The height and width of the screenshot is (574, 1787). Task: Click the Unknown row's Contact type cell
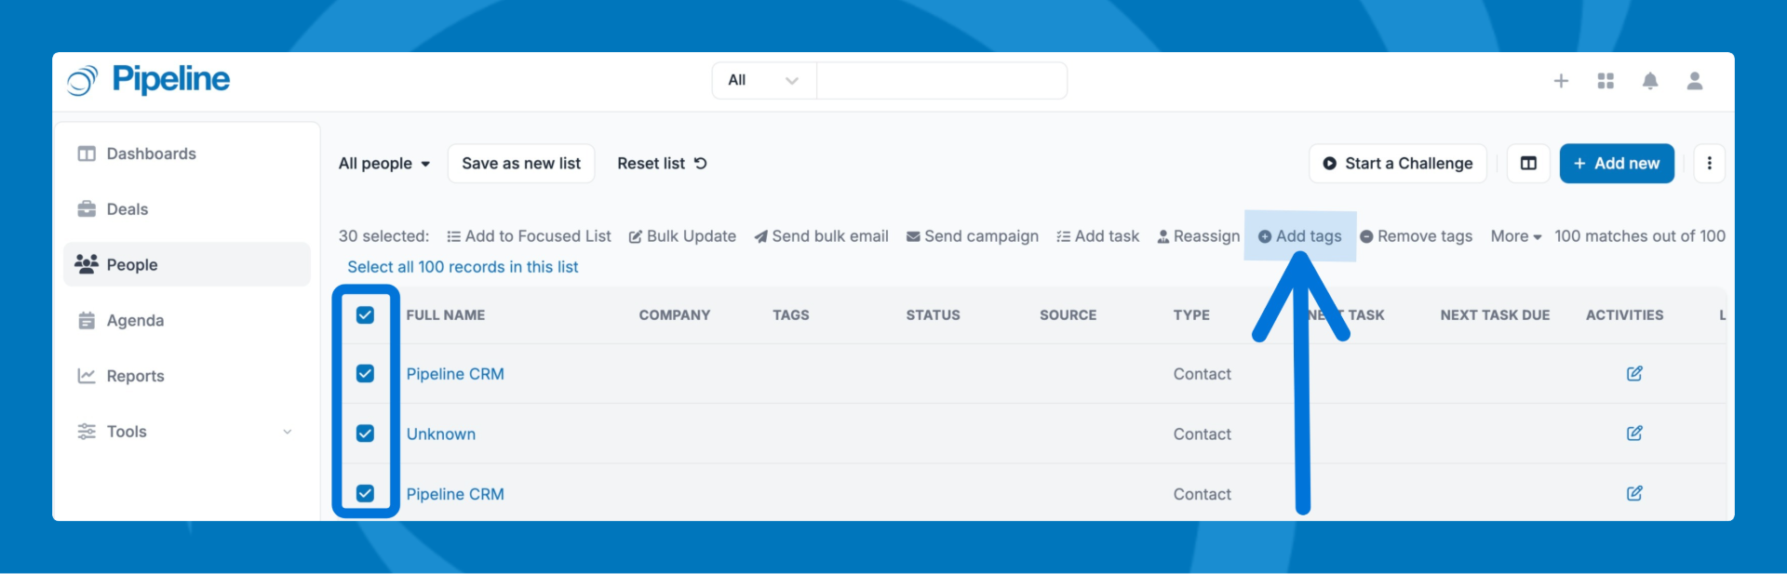tap(1203, 434)
